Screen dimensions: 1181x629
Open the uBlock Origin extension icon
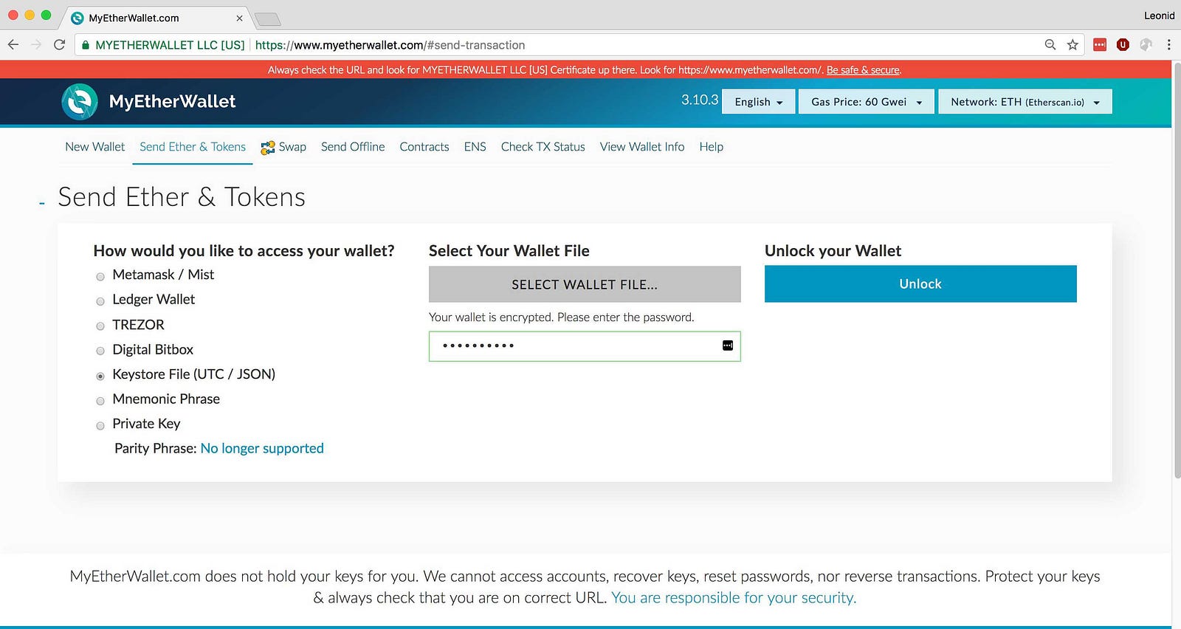[x=1123, y=45]
